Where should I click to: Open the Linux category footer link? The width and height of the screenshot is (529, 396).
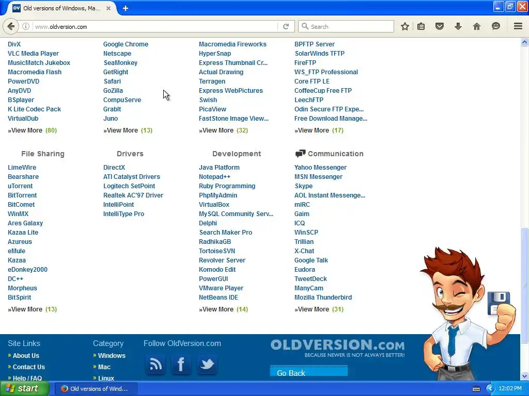[106, 378]
